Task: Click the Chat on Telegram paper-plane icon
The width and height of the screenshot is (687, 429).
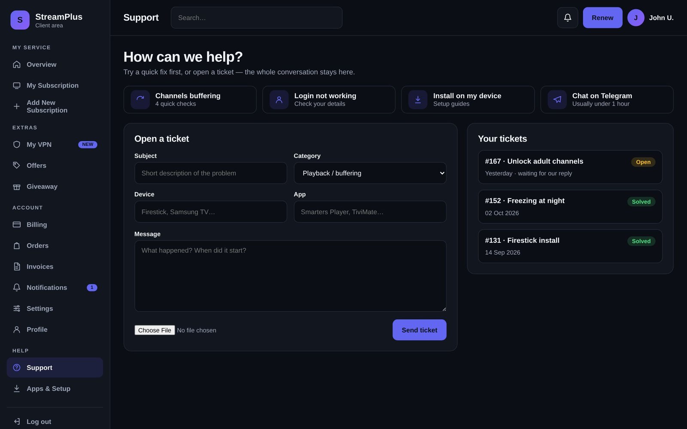Action: [557, 100]
